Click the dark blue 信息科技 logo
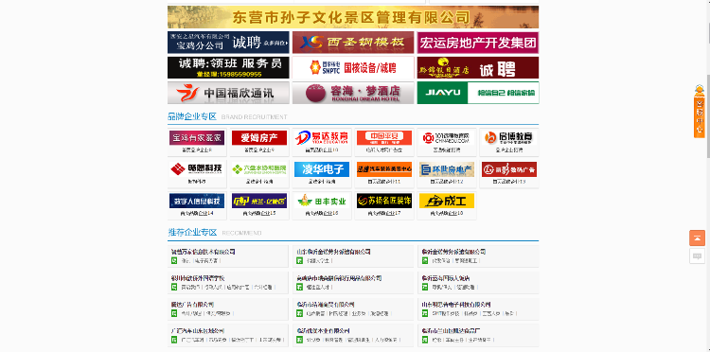Image resolution: width=710 pixels, height=352 pixels. point(197,201)
